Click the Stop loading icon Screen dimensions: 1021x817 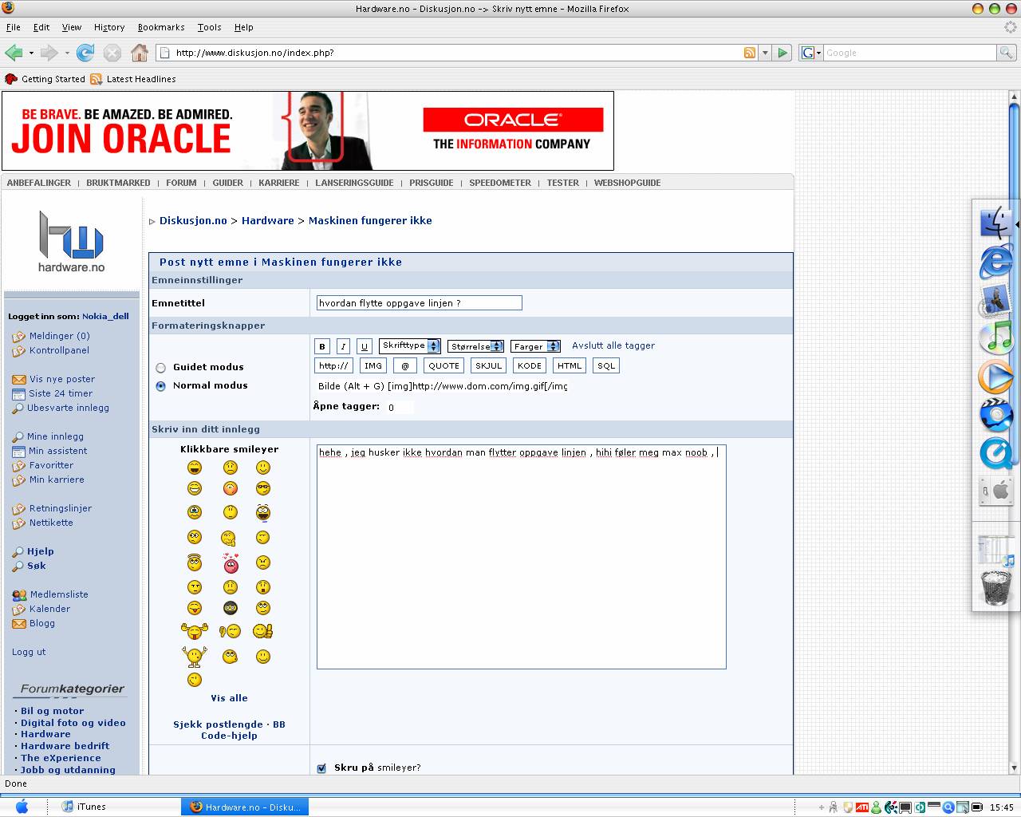(112, 53)
